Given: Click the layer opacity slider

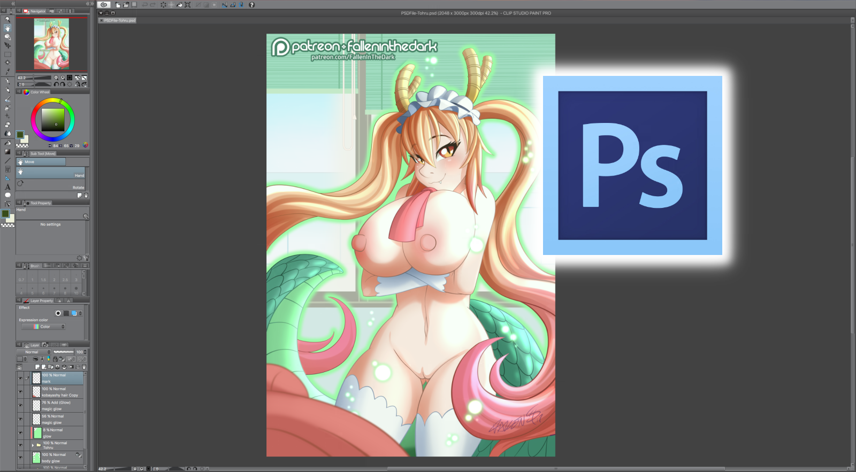Looking at the screenshot, I should coord(64,352).
